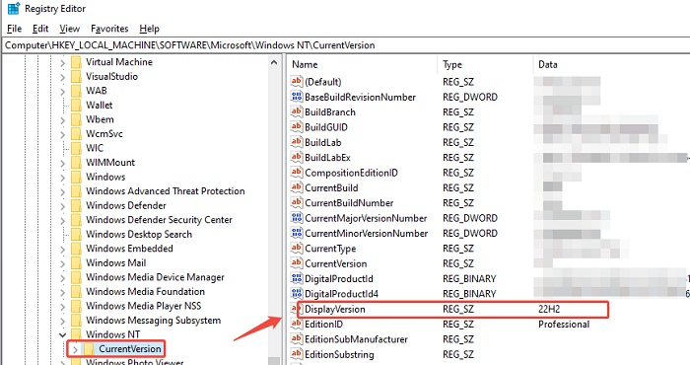This screenshot has height=365, width=690.
Task: Click the (Default) string value icon
Action: point(297,82)
